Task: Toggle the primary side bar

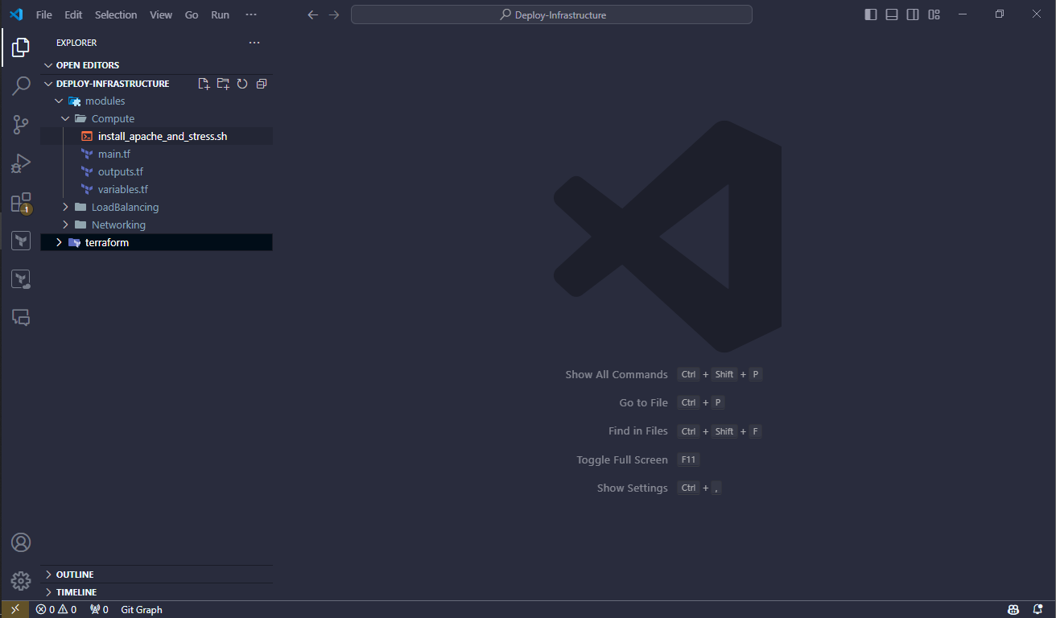Action: (871, 14)
